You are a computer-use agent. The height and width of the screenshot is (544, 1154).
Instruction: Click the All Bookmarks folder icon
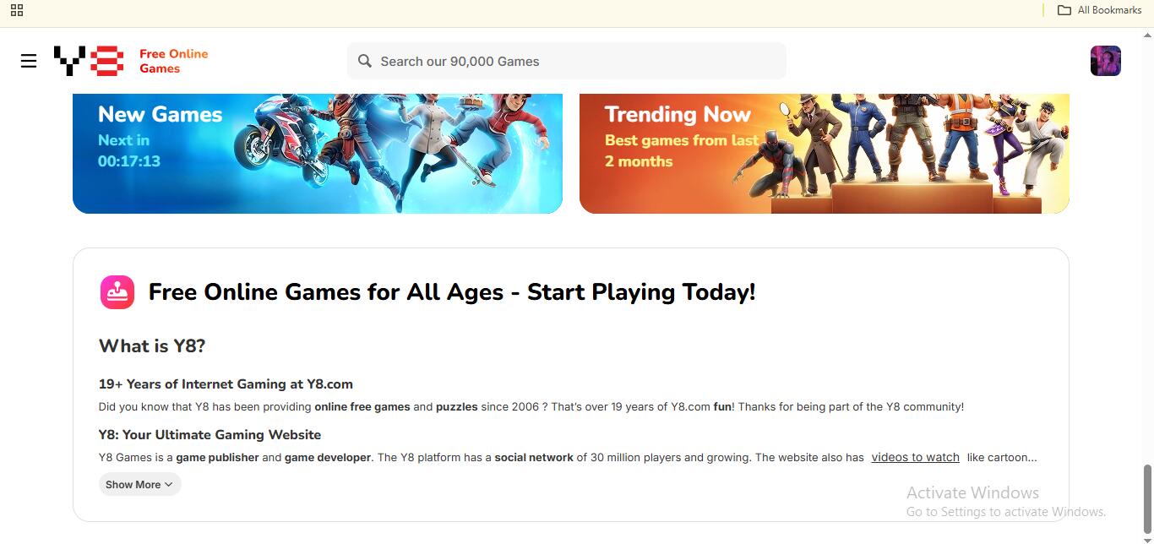[x=1064, y=10]
